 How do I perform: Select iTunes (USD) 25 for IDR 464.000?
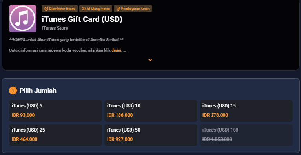pyautogui.click(x=55, y=135)
